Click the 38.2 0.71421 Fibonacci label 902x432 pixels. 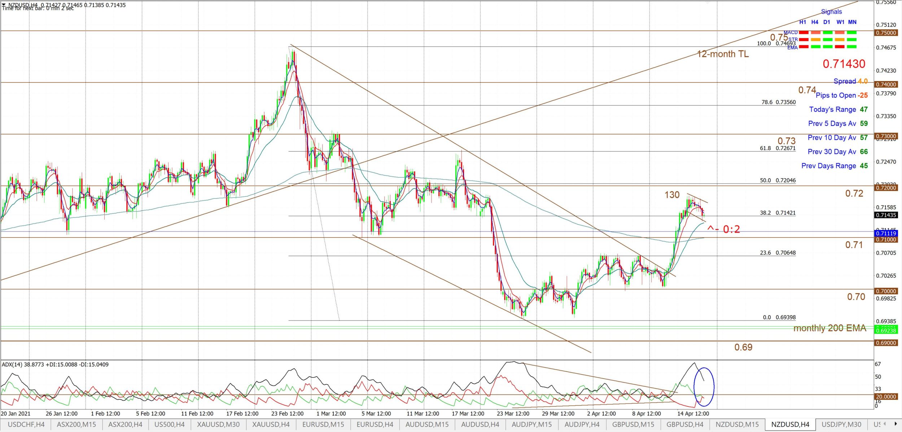pyautogui.click(x=778, y=213)
